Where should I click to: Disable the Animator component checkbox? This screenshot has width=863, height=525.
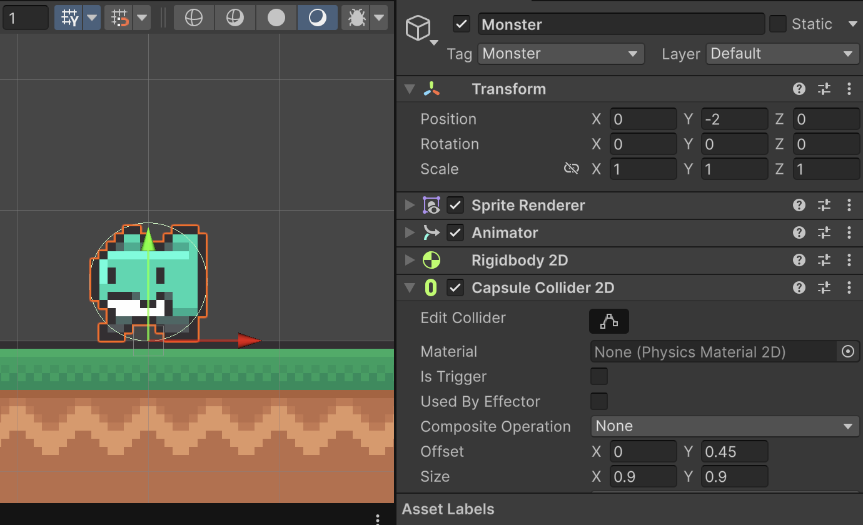[455, 232]
